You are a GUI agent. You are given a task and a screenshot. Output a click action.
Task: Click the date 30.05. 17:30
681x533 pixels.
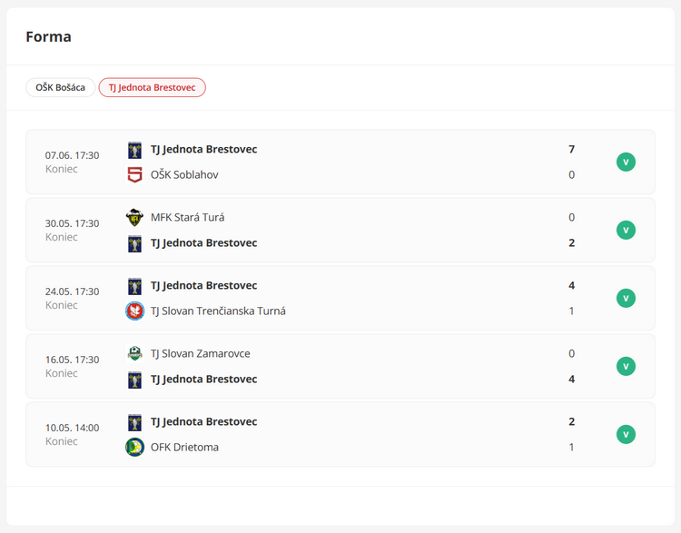(x=72, y=223)
